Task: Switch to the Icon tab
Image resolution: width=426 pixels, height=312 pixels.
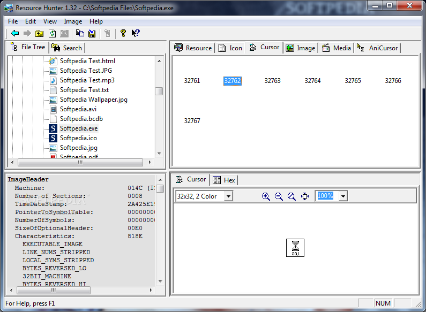Action: pos(230,48)
